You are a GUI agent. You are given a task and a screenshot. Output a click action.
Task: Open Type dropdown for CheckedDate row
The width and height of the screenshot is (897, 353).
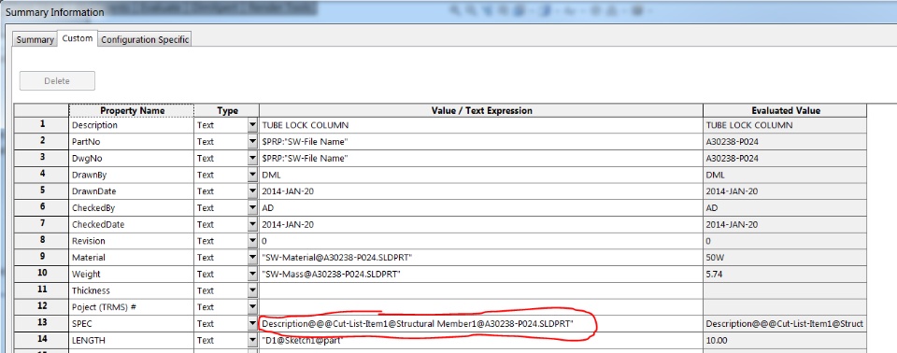253,224
